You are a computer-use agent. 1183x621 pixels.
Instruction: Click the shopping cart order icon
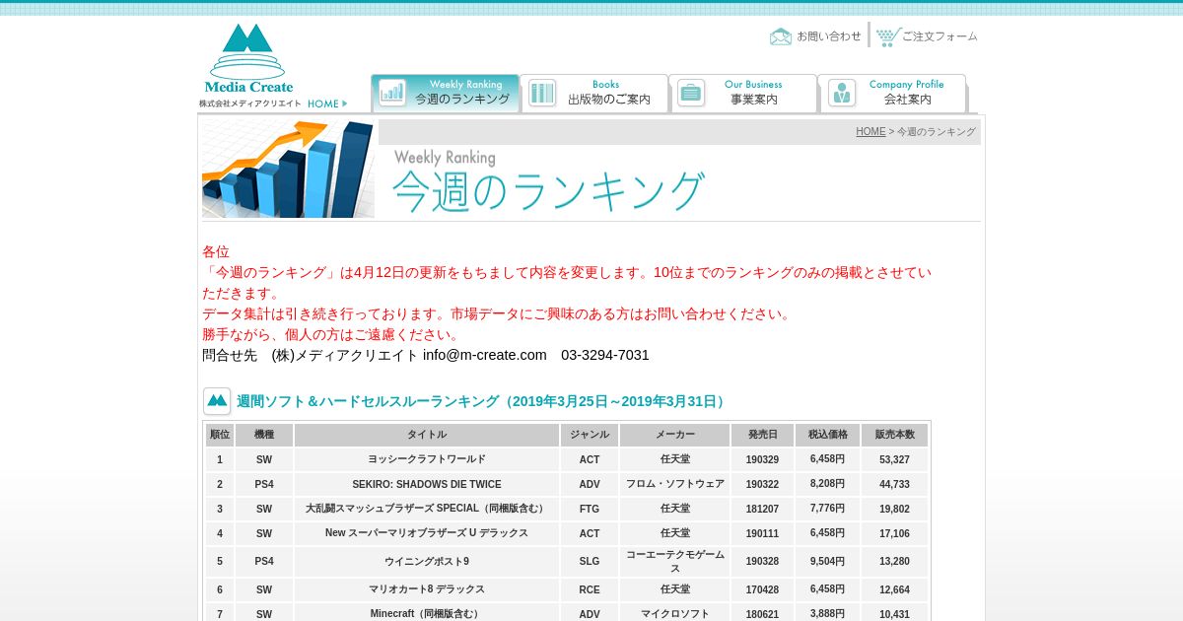(888, 36)
